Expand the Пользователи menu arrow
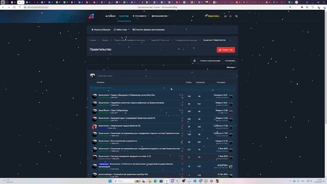 coord(169,16)
